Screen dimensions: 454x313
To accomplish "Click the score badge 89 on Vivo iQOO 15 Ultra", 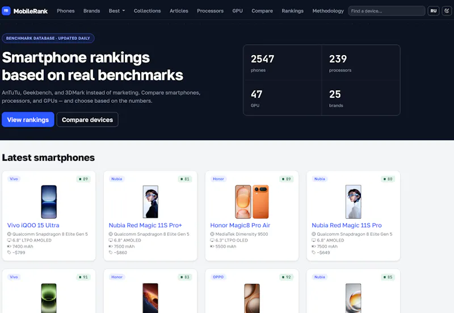I will click(83, 179).
